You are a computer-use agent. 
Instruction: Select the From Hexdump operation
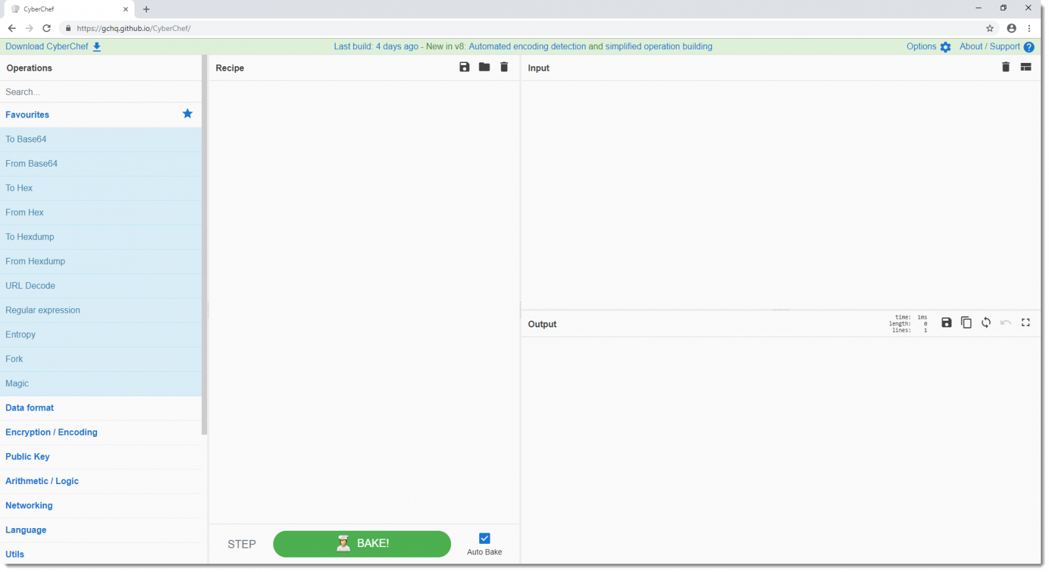[101, 261]
